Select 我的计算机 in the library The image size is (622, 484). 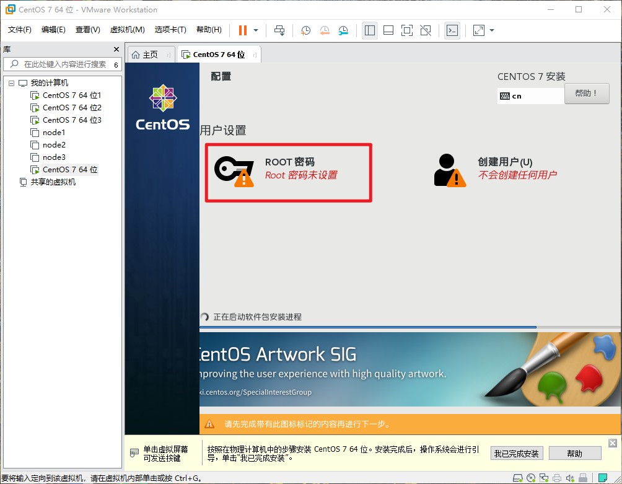pos(49,83)
